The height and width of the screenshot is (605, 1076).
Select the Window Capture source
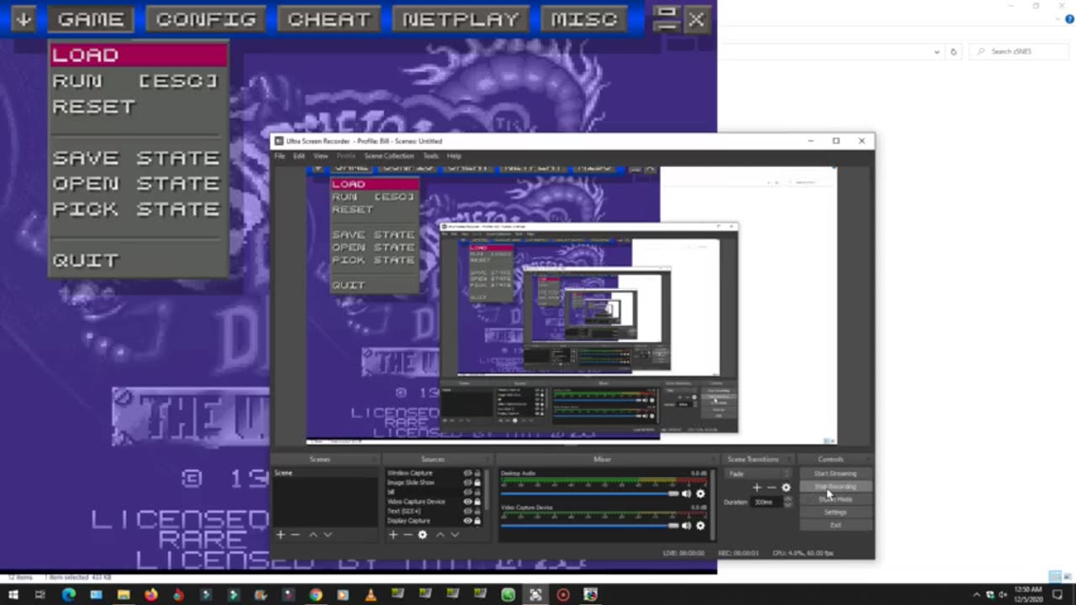(x=409, y=473)
